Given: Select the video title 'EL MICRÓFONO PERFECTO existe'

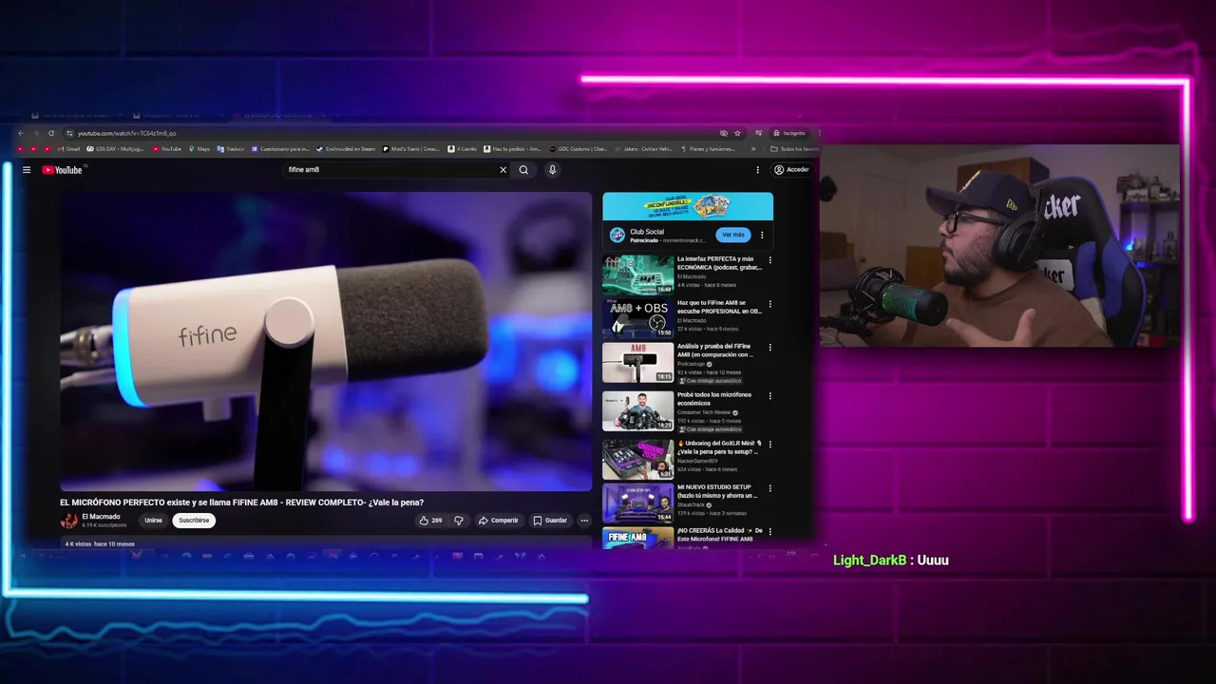Looking at the screenshot, I should coord(241,503).
